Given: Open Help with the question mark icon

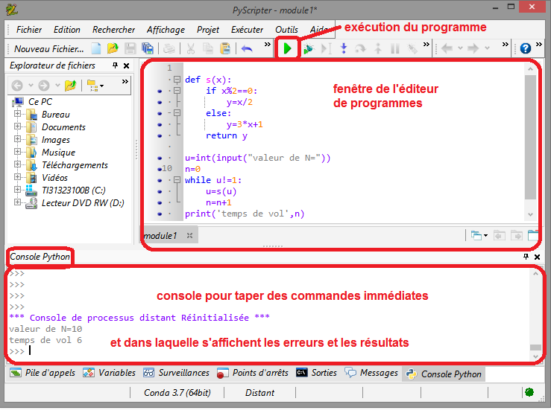Looking at the screenshot, I should pyautogui.click(x=526, y=48).
